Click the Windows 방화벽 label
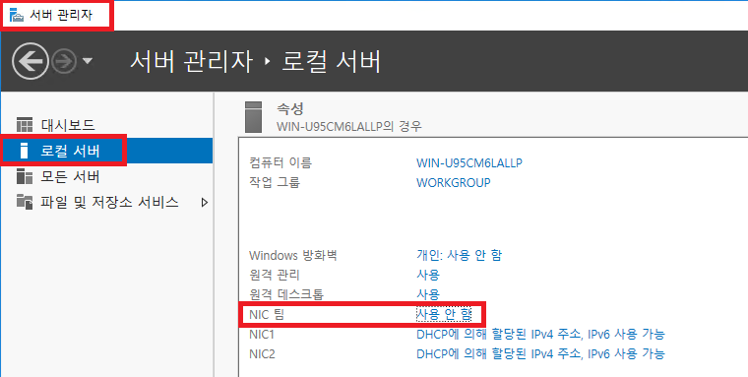The width and height of the screenshot is (748, 377). pyautogui.click(x=293, y=255)
